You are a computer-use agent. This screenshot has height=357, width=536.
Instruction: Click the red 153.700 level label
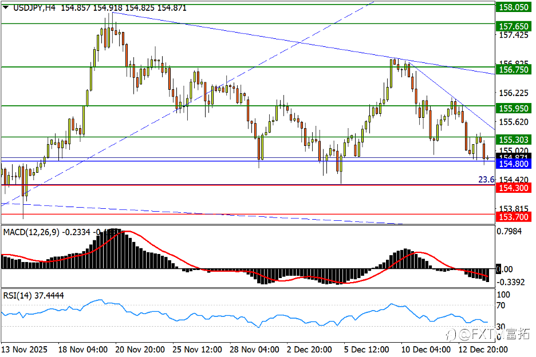point(514,217)
